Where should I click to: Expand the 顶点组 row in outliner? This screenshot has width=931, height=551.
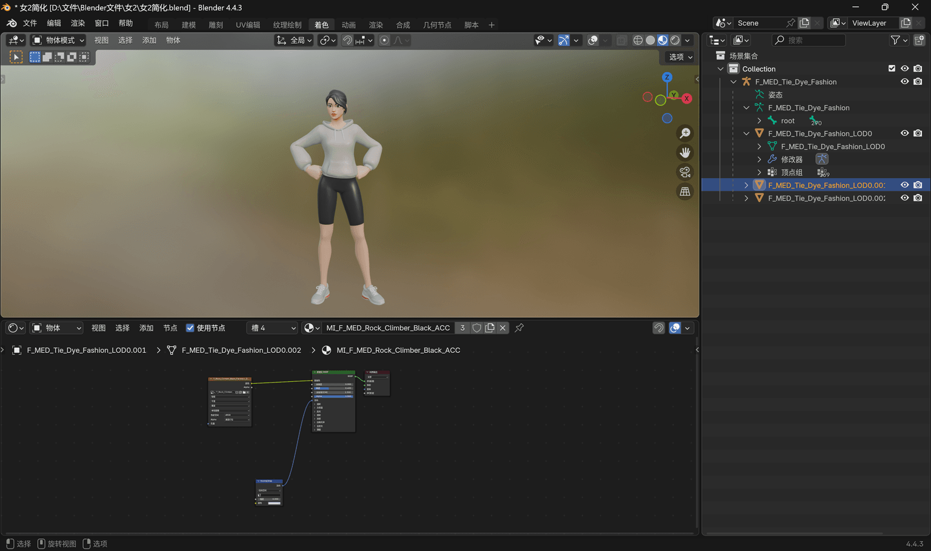tap(759, 172)
